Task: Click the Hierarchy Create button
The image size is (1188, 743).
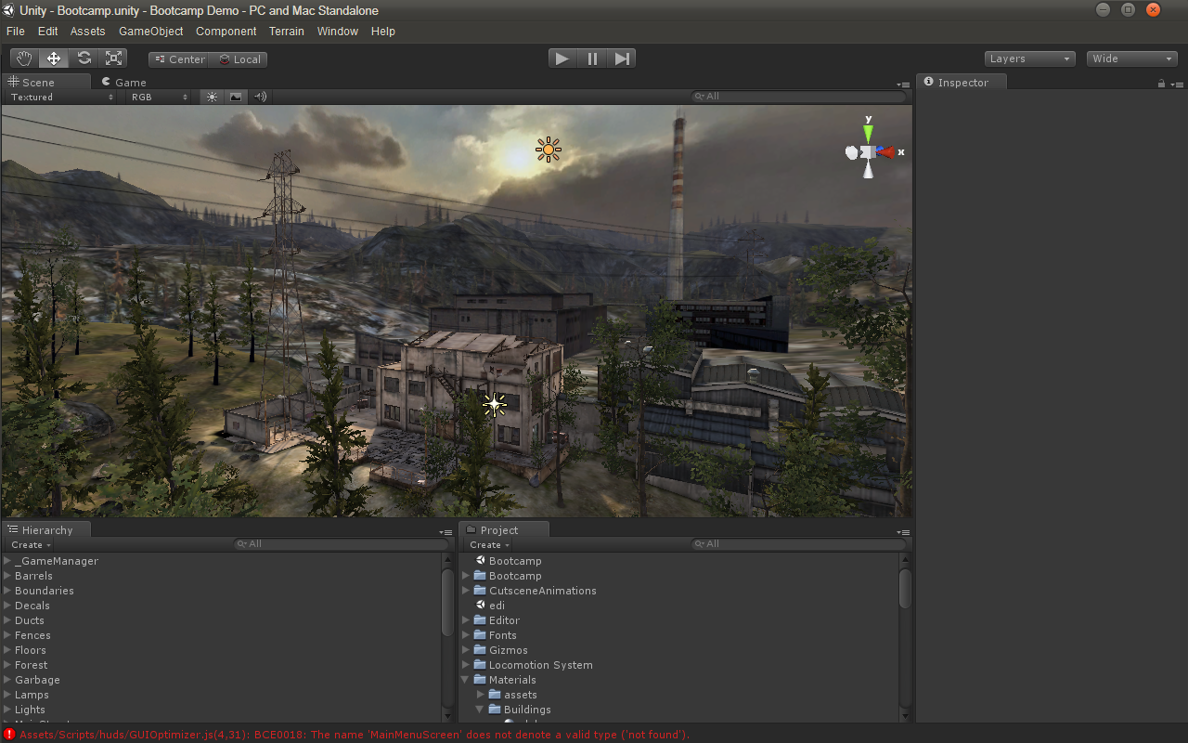Action: [x=31, y=544]
